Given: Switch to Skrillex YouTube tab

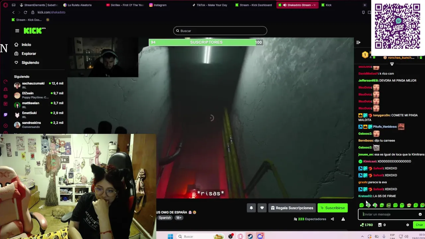Looking at the screenshot, I should pyautogui.click(x=125, y=5).
